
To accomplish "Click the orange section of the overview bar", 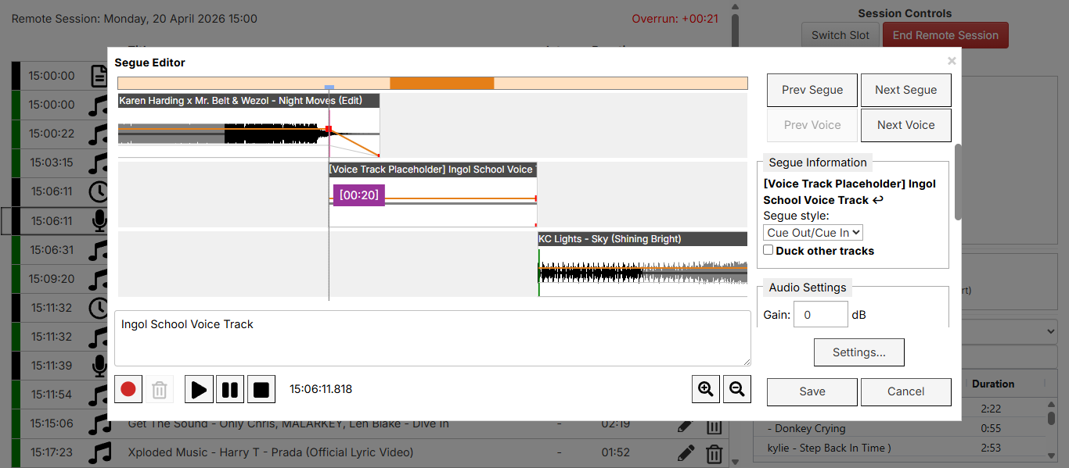I will (442, 83).
